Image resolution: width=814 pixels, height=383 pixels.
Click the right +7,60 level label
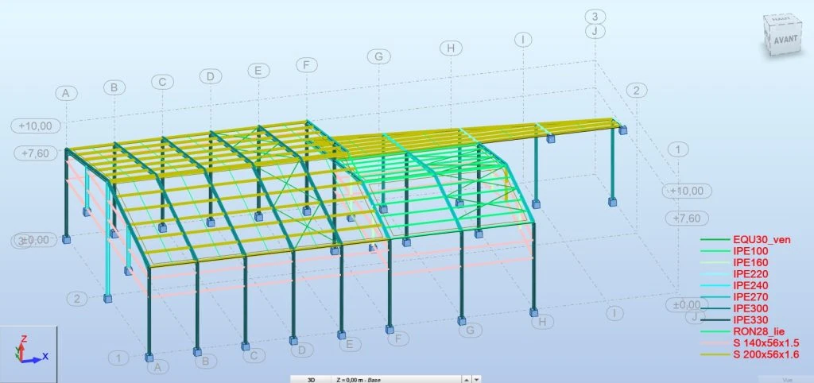(687, 219)
